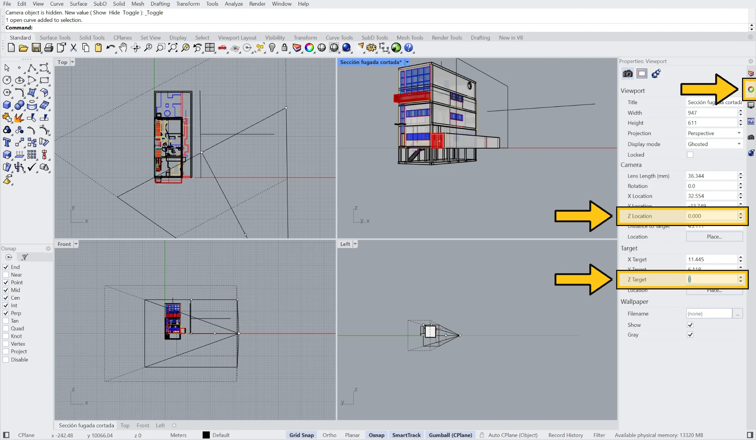756x440 pixels.
Task: Open the Top viewport title menu arrow
Action: [73, 62]
